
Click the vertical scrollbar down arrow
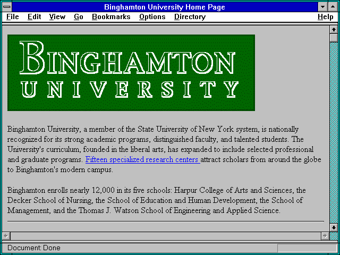[334, 227]
